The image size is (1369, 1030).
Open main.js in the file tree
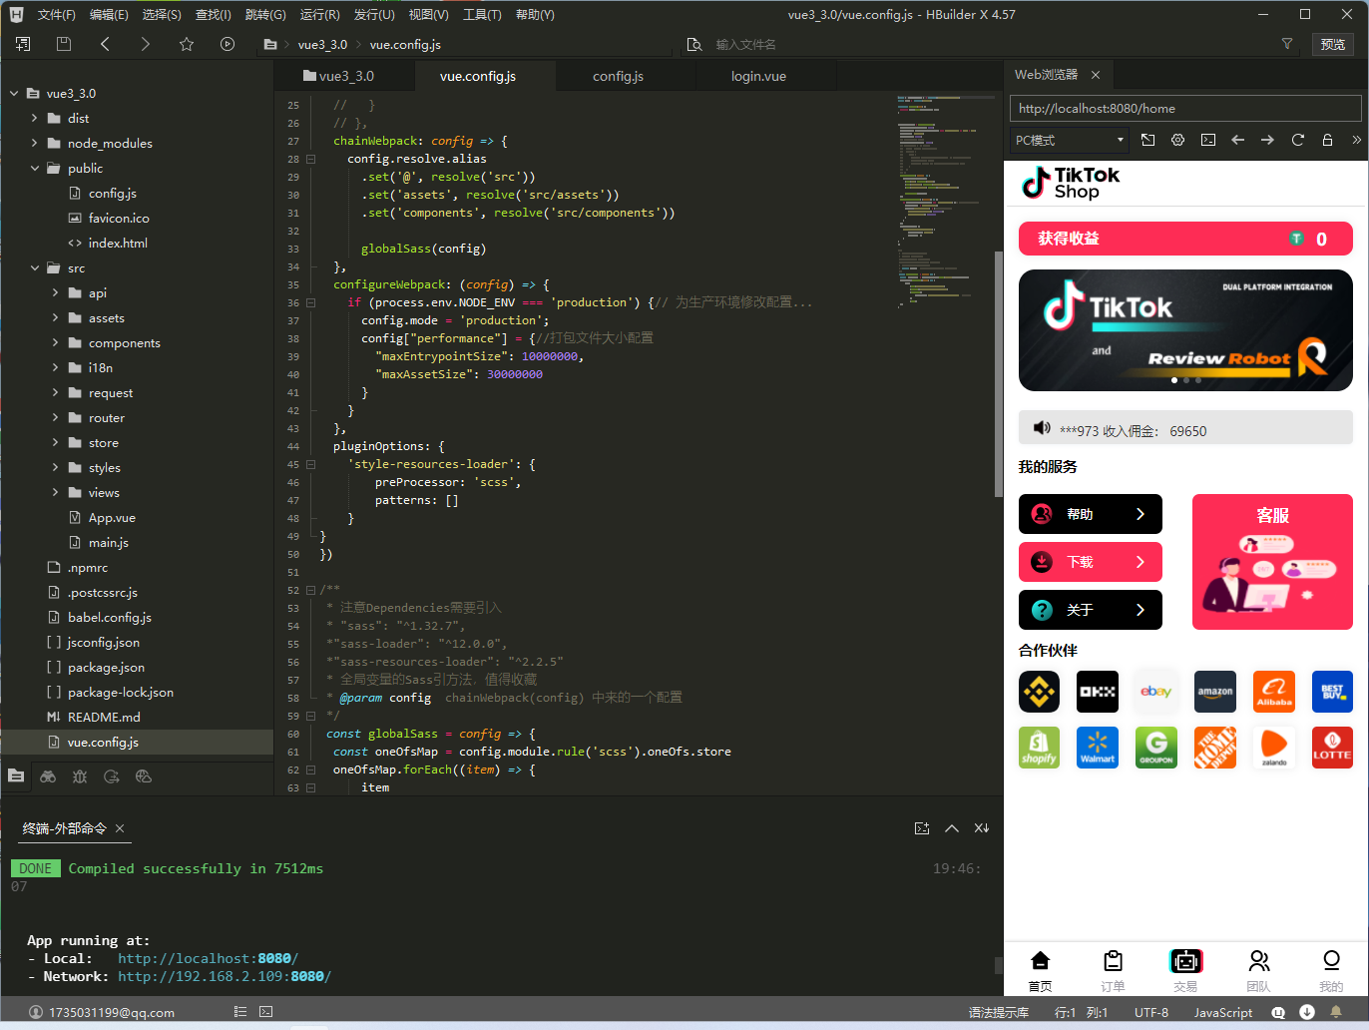[108, 543]
